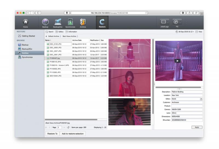Open the Safari share button
This screenshot has height=149, width=219.
(x=189, y=13)
